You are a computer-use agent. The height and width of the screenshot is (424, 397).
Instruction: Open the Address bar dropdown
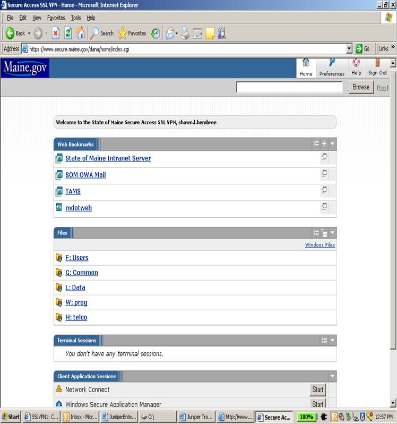349,49
